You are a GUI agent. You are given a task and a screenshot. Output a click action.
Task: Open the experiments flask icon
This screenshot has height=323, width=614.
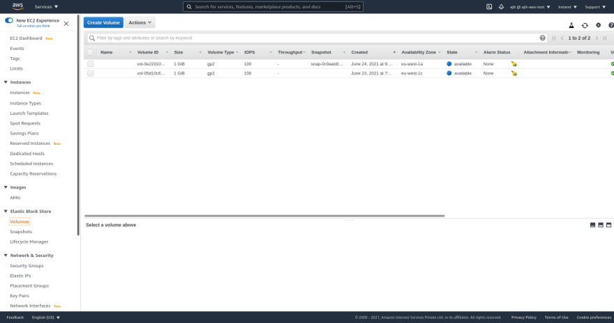(x=571, y=25)
